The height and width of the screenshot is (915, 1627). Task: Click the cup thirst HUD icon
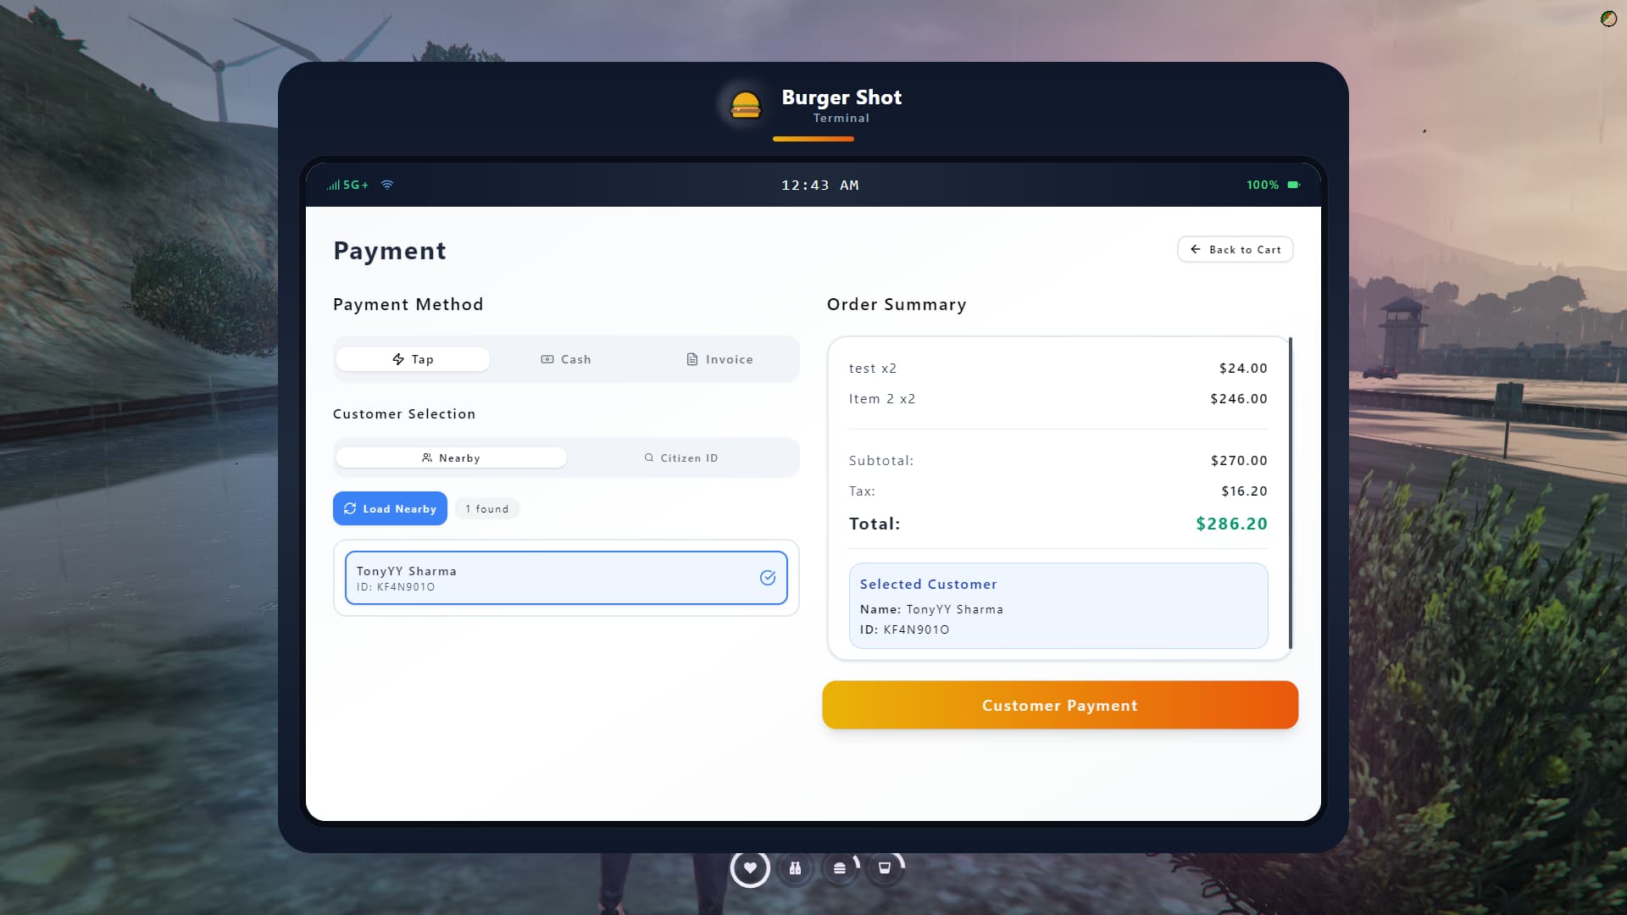pyautogui.click(x=885, y=868)
